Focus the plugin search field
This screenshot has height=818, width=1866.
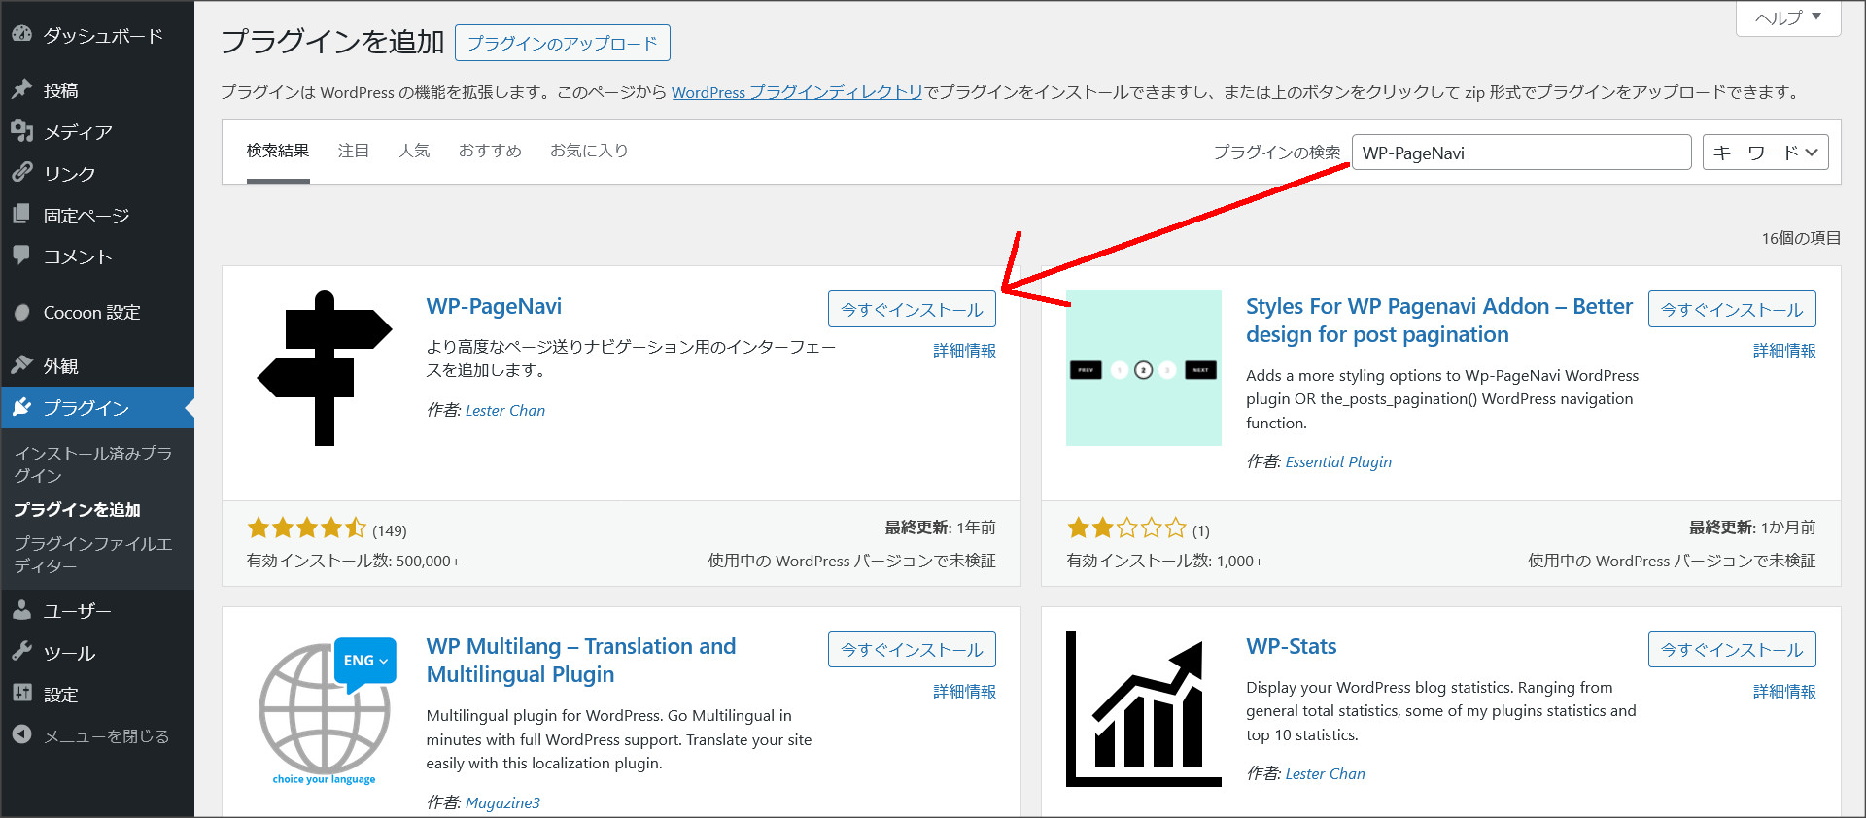click(x=1522, y=153)
